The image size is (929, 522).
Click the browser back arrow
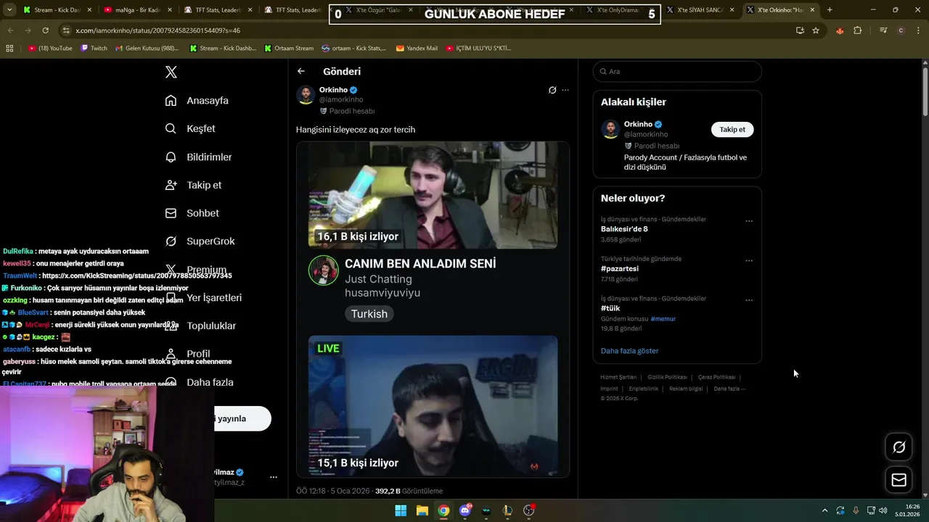pyautogui.click(x=11, y=30)
